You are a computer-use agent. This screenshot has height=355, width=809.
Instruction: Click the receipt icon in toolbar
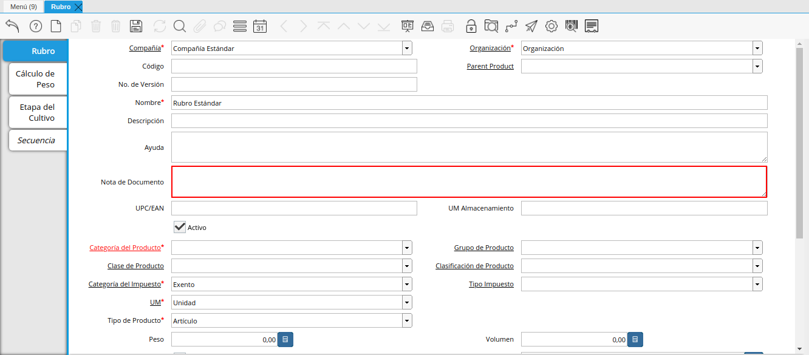tap(592, 26)
